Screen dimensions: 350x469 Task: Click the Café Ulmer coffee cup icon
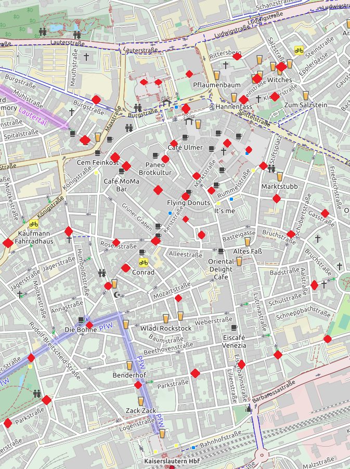(x=185, y=137)
